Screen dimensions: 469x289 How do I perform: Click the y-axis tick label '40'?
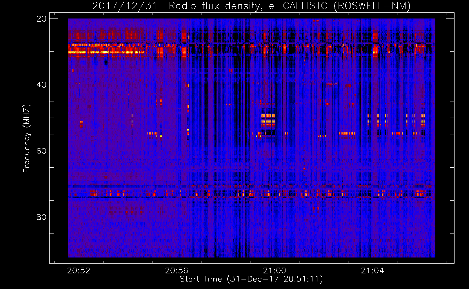point(41,85)
